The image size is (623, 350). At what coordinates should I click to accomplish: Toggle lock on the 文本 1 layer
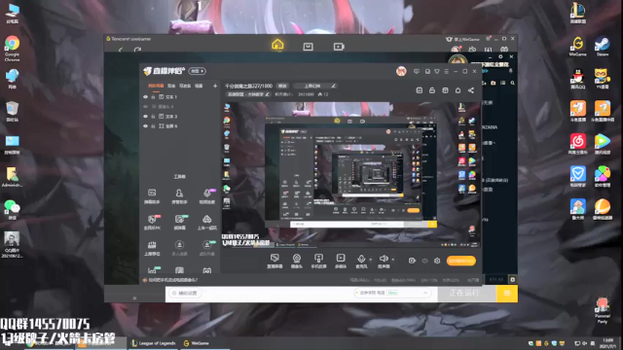click(x=153, y=97)
